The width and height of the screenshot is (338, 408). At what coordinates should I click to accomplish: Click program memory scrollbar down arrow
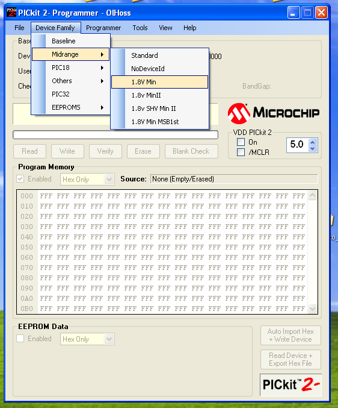point(312,309)
